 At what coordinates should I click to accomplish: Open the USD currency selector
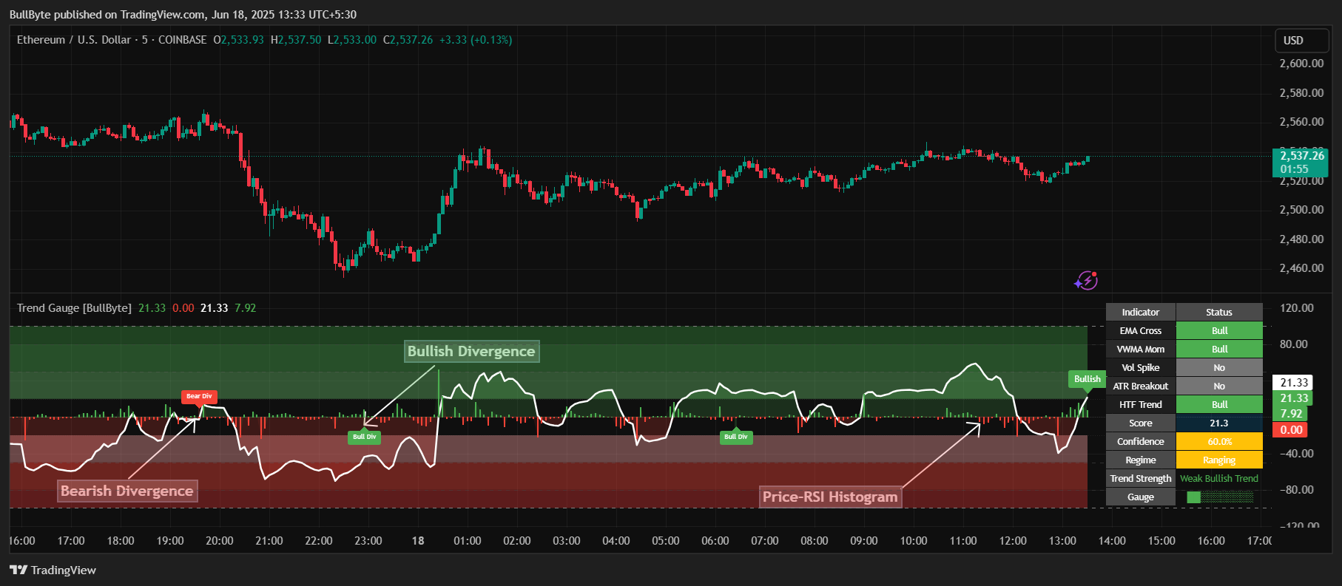[1301, 41]
